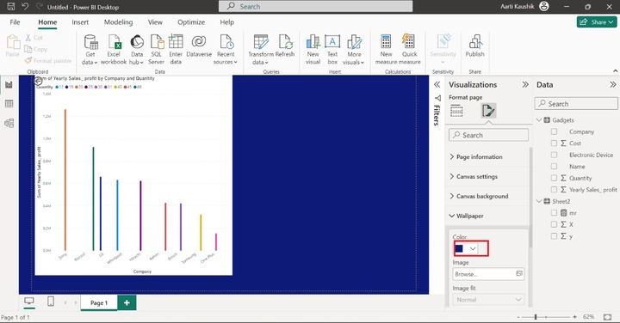Check the Company field

pyautogui.click(x=554, y=131)
